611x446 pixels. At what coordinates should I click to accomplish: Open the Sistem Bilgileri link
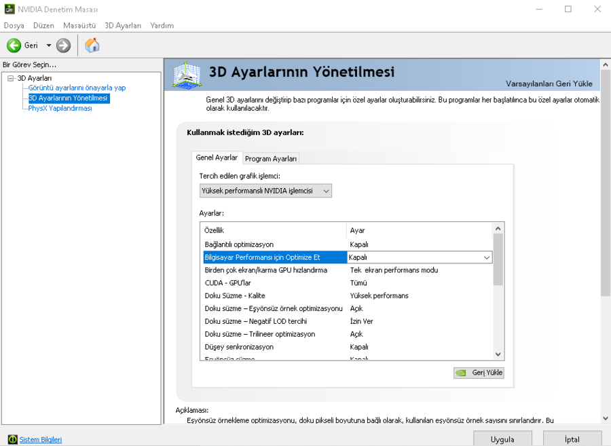pos(41,439)
